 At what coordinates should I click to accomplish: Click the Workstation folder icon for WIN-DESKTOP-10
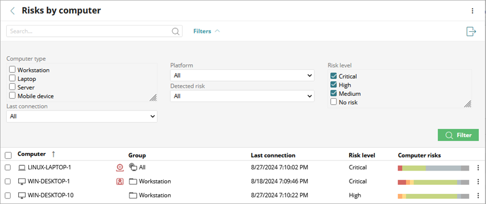coord(133,195)
